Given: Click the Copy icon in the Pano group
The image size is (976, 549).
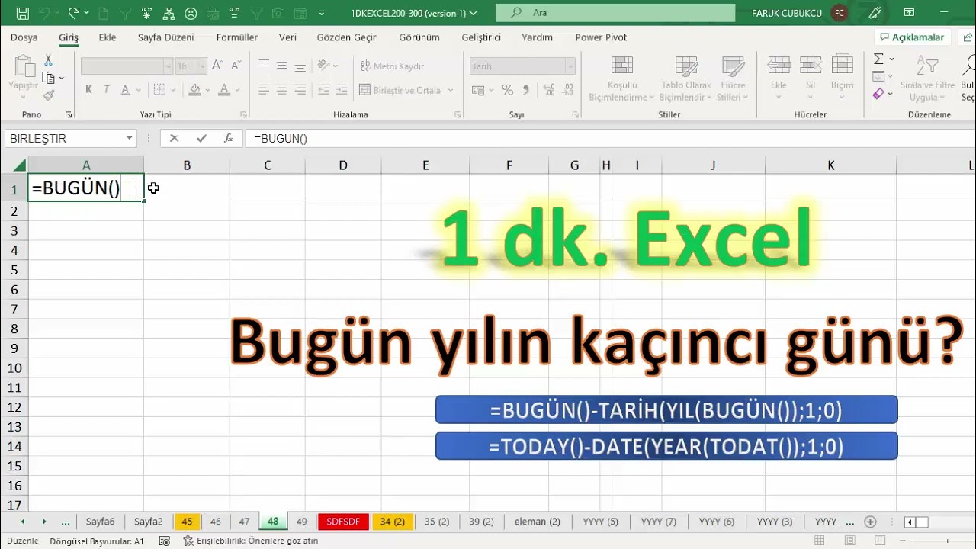Looking at the screenshot, I should tap(48, 78).
